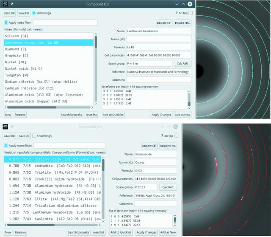Click the pin icon in the bottom Compound DB window

[12, 127]
